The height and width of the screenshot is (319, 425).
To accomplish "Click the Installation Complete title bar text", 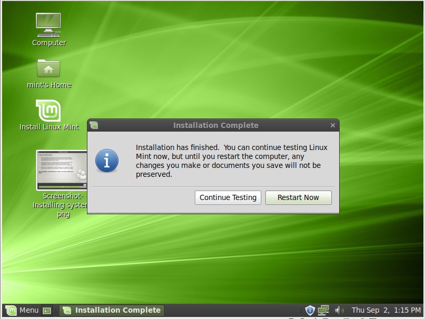I will coord(216,125).
